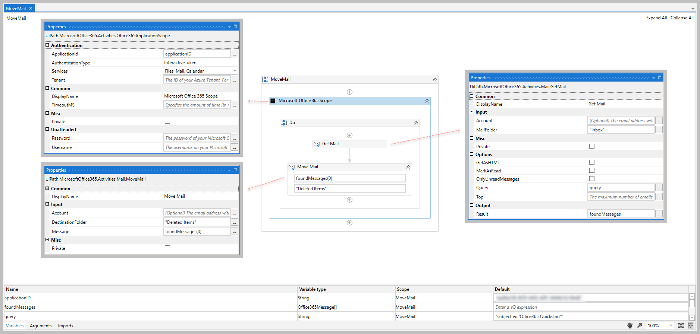Click the Scope column header
This screenshot has height=334, width=700.
click(444, 289)
